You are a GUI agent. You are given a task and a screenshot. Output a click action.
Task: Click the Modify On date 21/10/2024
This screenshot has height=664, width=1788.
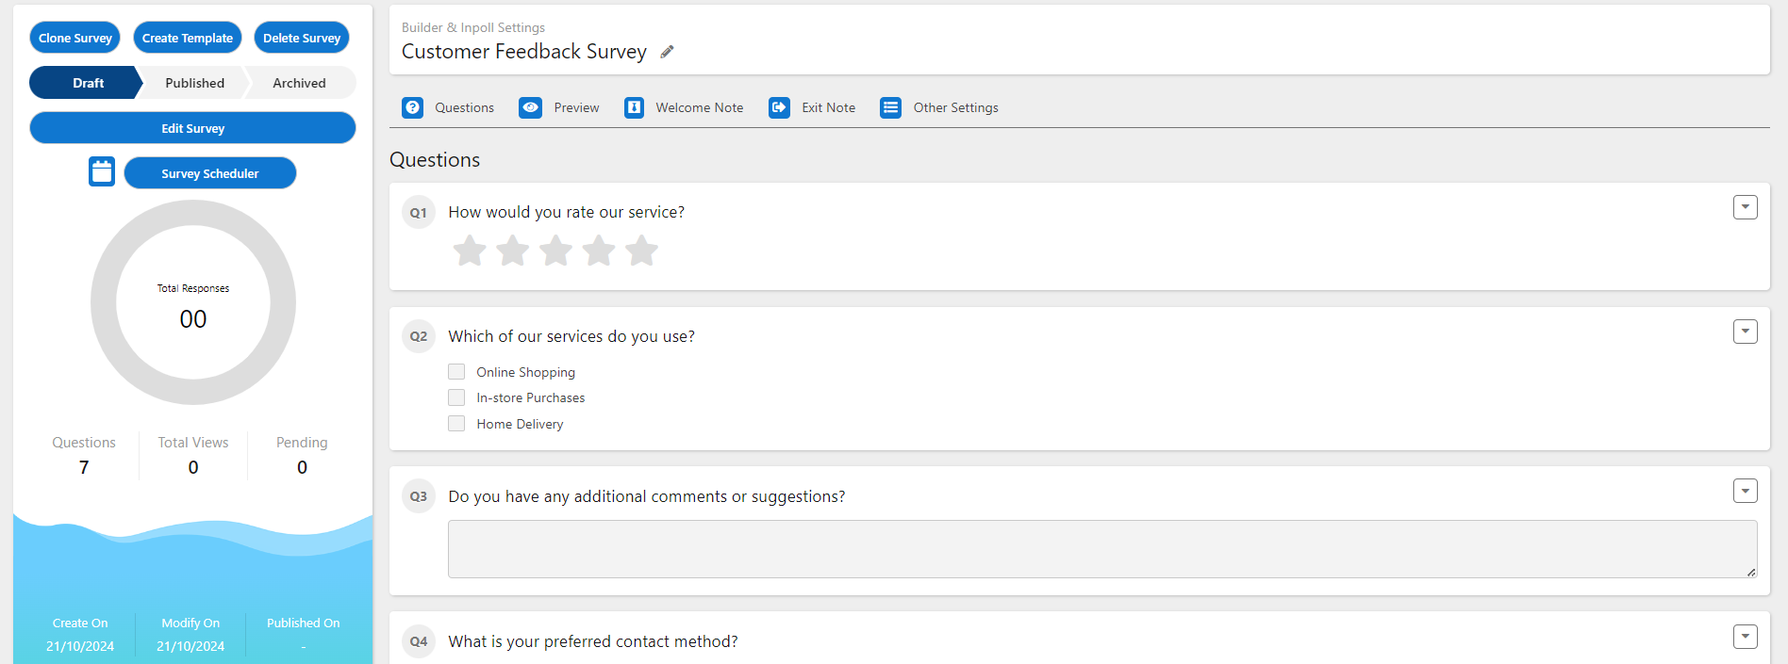pos(190,646)
